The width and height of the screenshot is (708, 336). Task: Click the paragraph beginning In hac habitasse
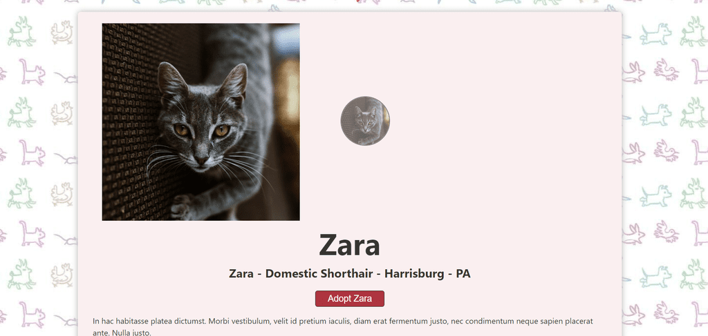pos(343,327)
